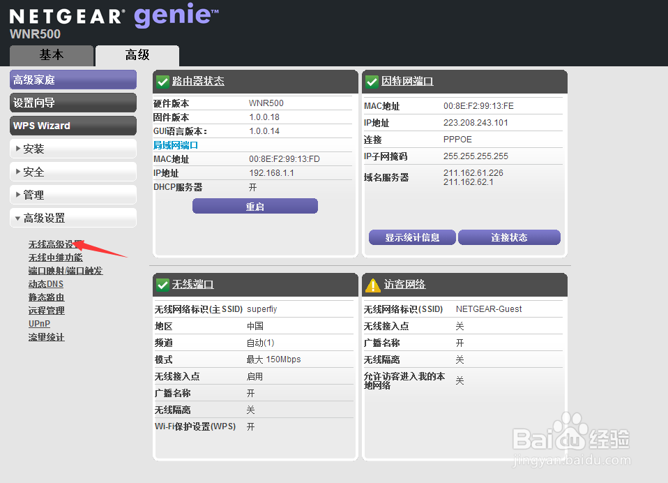Image resolution: width=668 pixels, height=483 pixels.
Task: Click the Internet port green checkmark icon
Action: click(x=372, y=82)
